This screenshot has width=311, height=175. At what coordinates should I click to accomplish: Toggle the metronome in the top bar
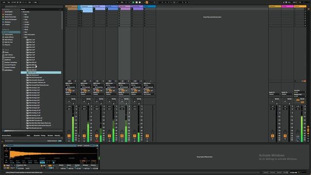click(x=30, y=2)
